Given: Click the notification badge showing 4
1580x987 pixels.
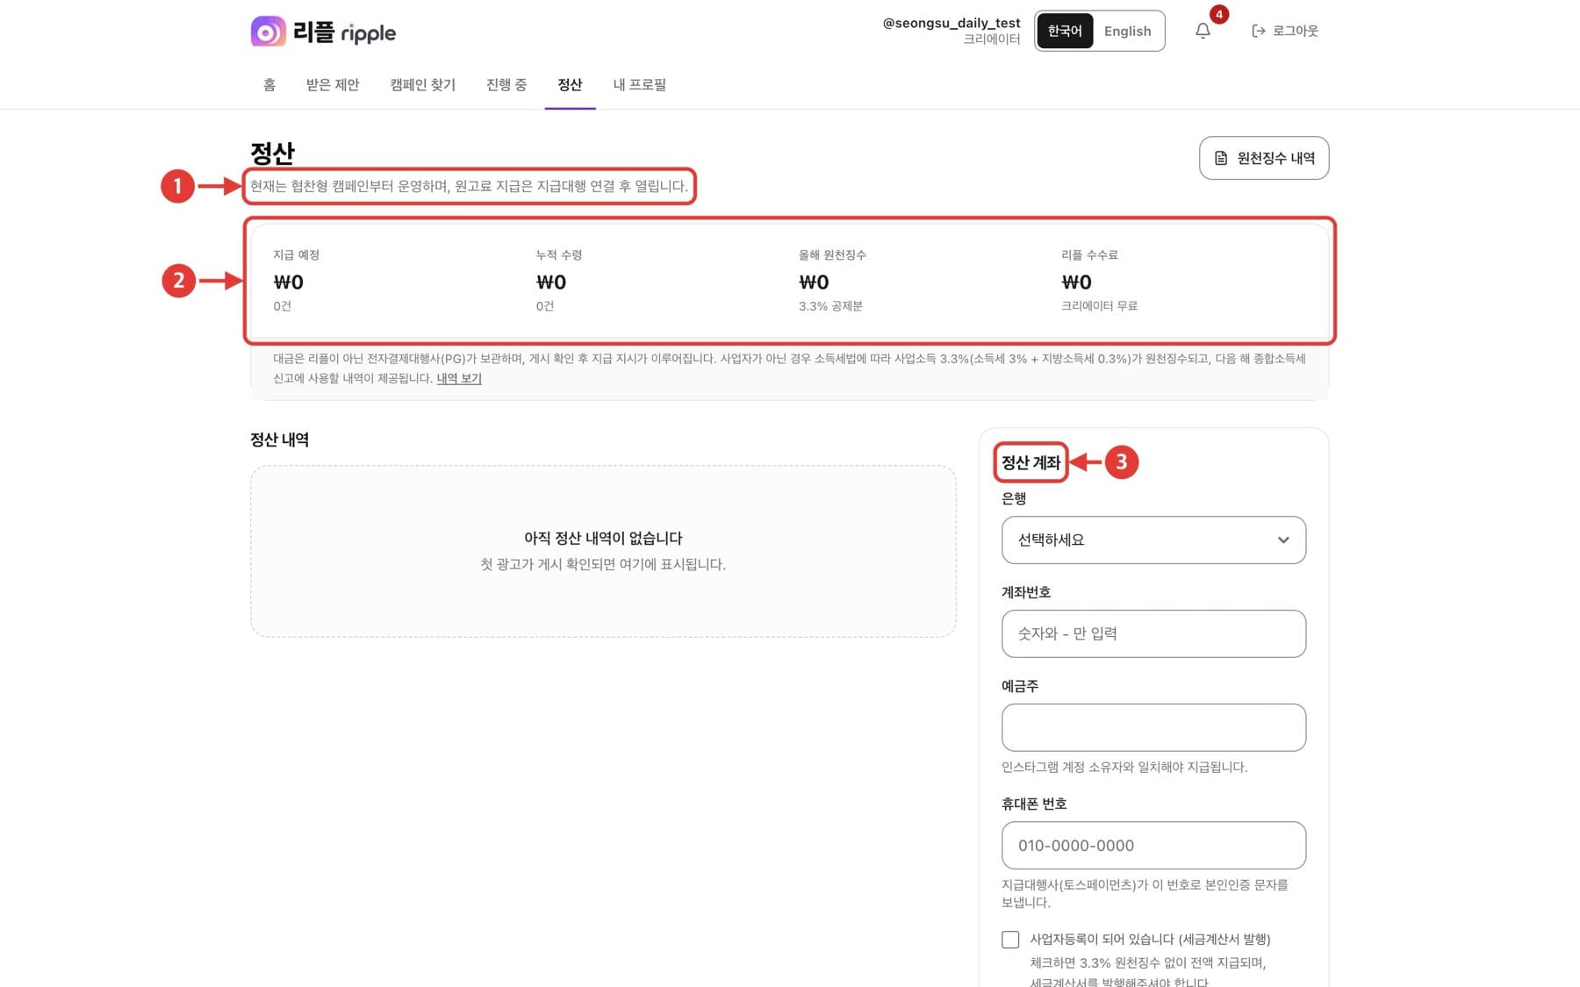Looking at the screenshot, I should 1218,14.
